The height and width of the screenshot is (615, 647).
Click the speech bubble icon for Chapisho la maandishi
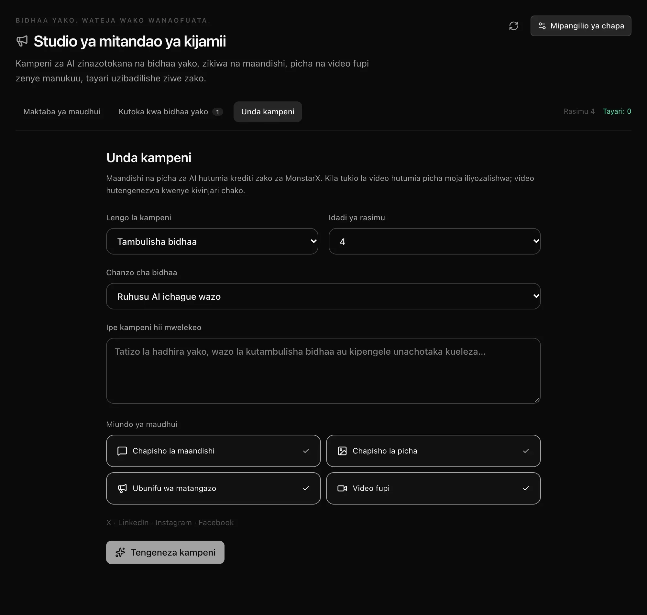pos(122,451)
